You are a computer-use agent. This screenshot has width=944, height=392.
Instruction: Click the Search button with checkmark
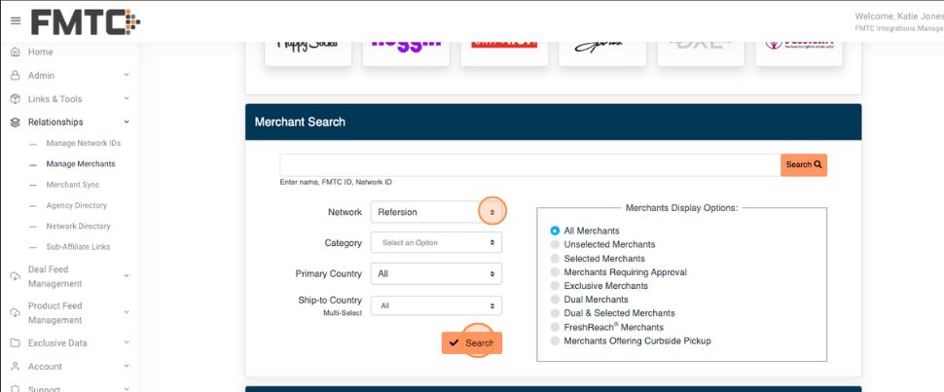[x=472, y=342]
